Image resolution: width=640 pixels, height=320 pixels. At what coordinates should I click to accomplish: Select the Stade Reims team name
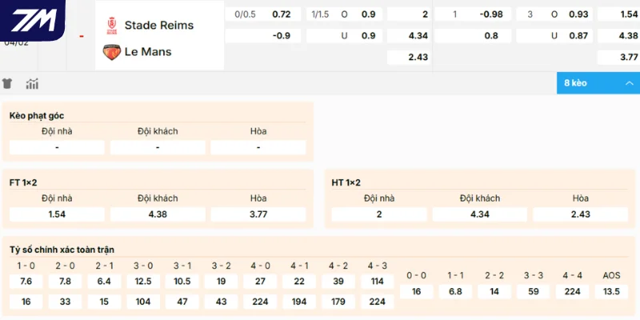(159, 26)
